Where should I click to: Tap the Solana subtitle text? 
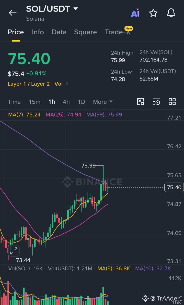tap(35, 19)
